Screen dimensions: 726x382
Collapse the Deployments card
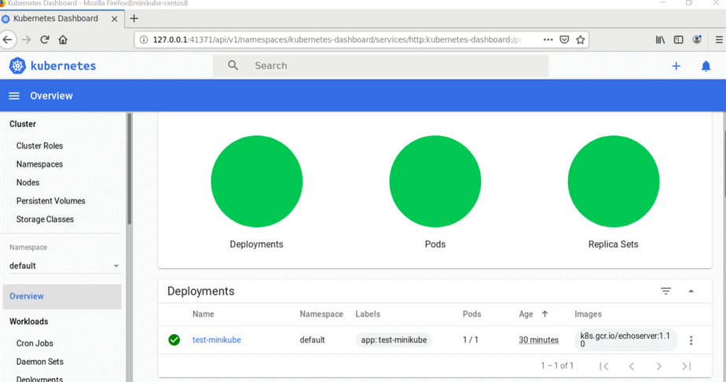click(x=691, y=292)
